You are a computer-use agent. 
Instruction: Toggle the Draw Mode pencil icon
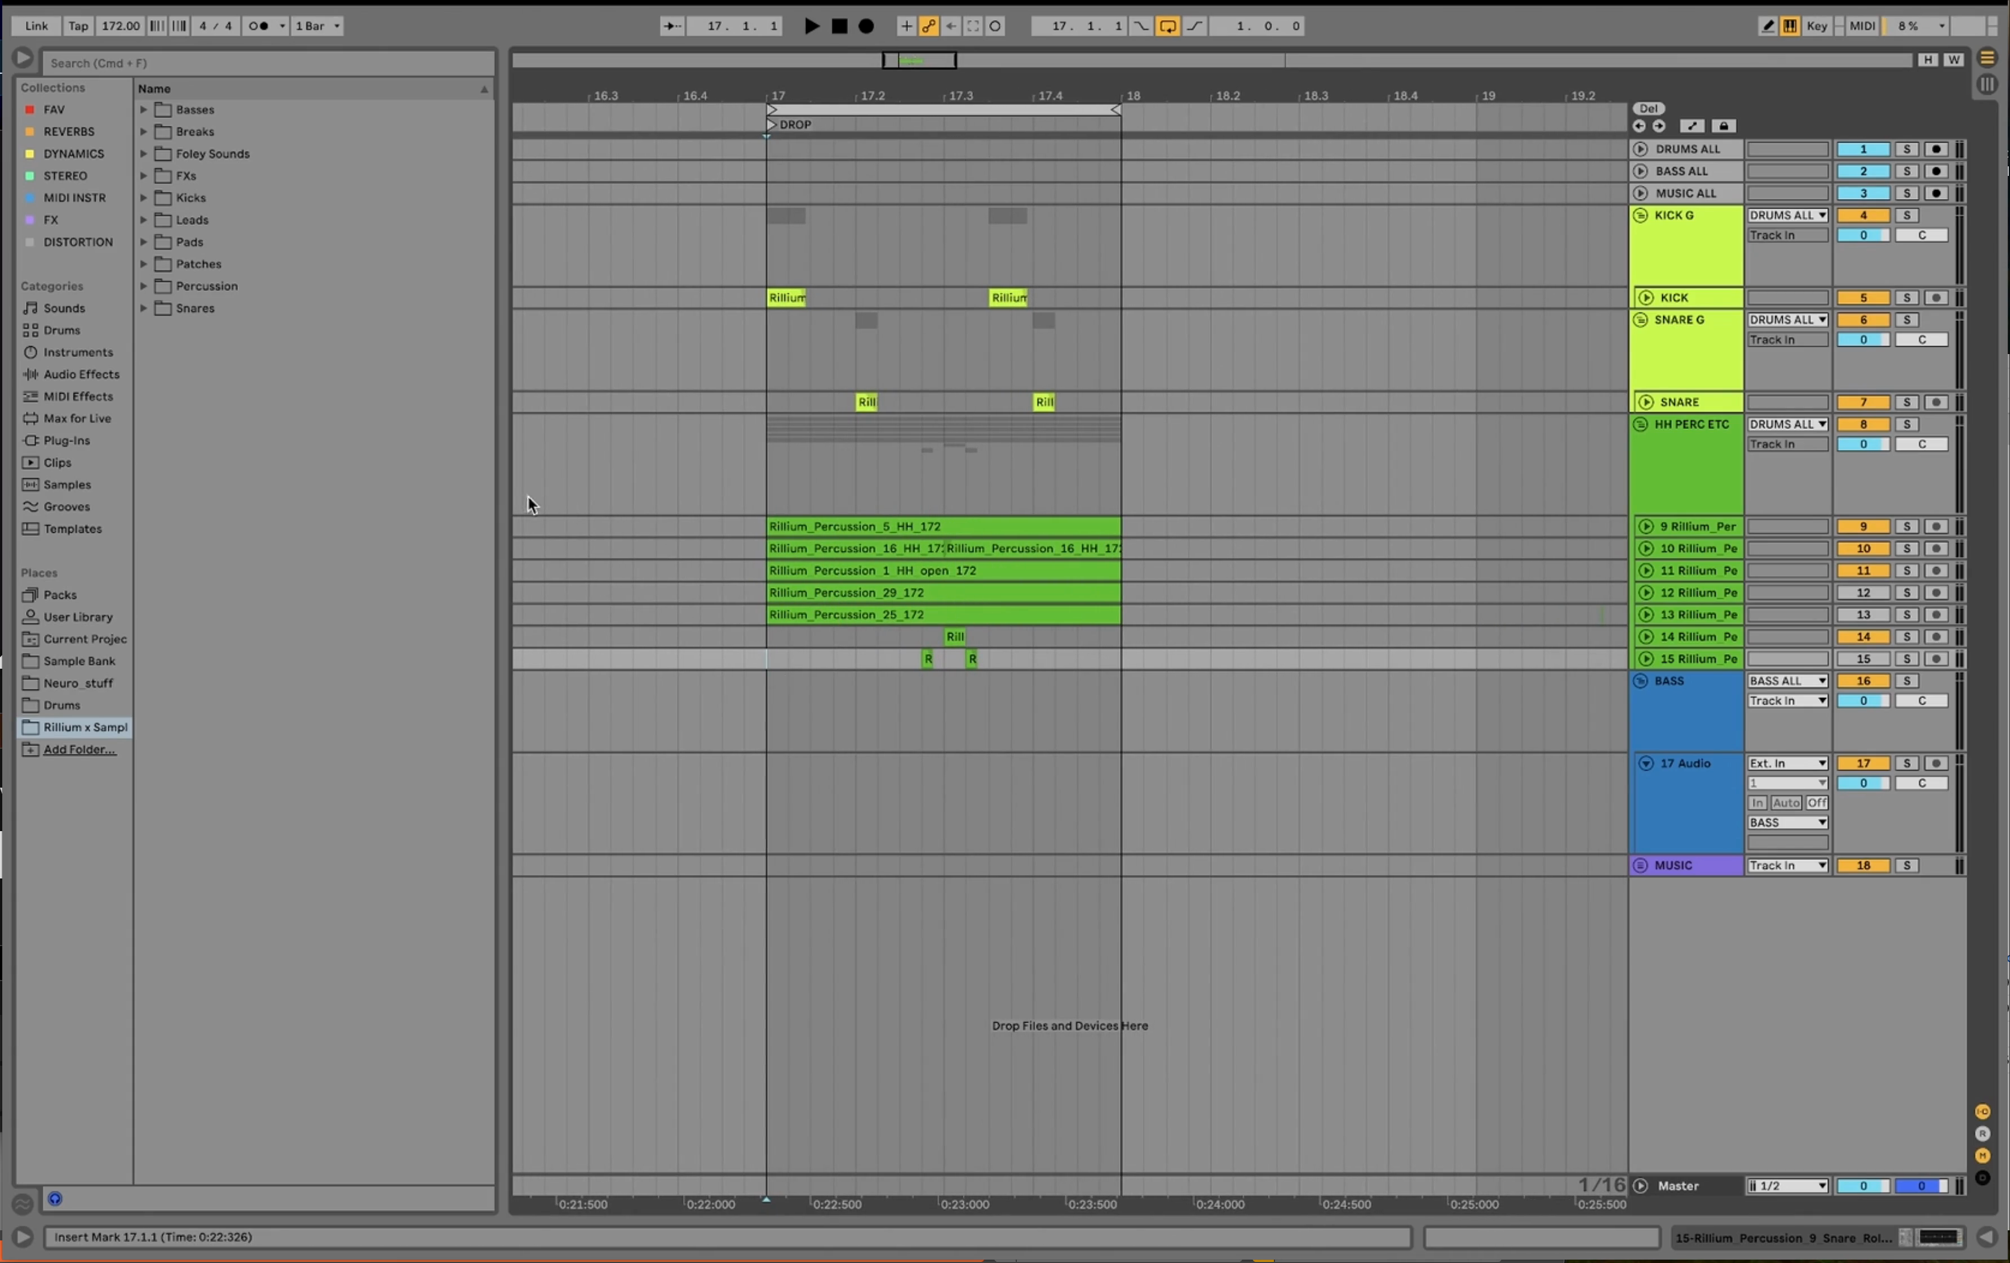click(1767, 26)
